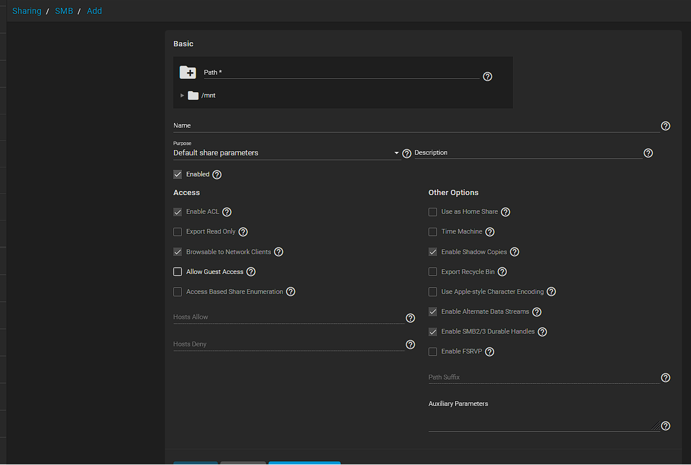Open help for Hosts Deny
The image size is (691, 465).
click(411, 345)
